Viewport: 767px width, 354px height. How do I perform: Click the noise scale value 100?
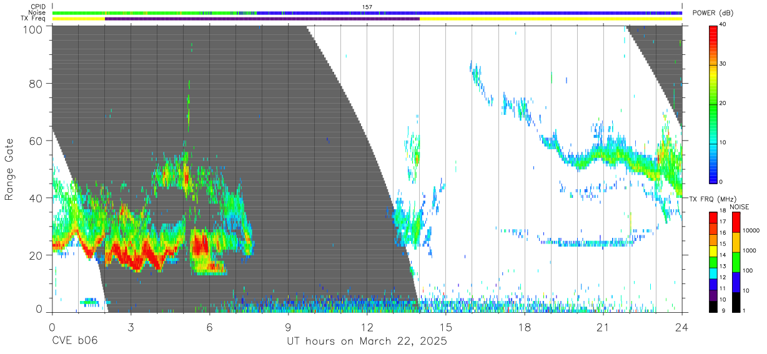pyautogui.click(x=748, y=270)
